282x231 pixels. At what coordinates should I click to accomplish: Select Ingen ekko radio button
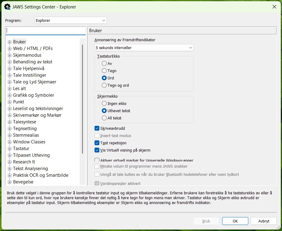click(104, 103)
